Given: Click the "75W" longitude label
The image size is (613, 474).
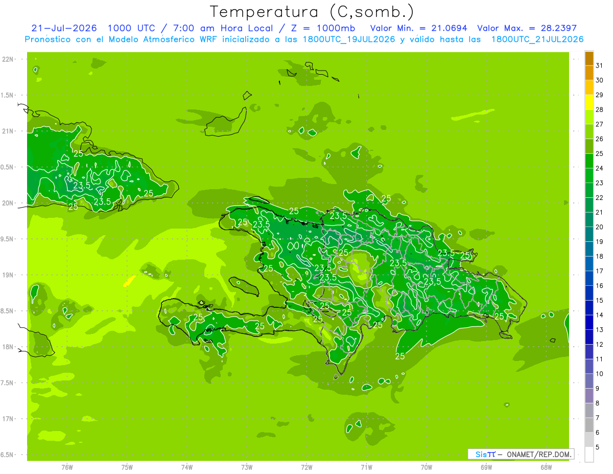Looking at the screenshot, I should (127, 467).
